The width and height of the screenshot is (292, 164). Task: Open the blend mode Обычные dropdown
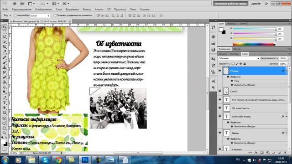239,58
